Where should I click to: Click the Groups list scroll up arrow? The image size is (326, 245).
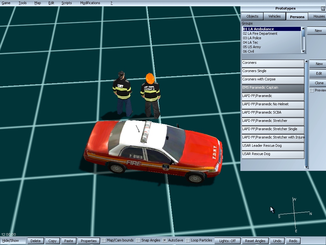click(x=303, y=28)
